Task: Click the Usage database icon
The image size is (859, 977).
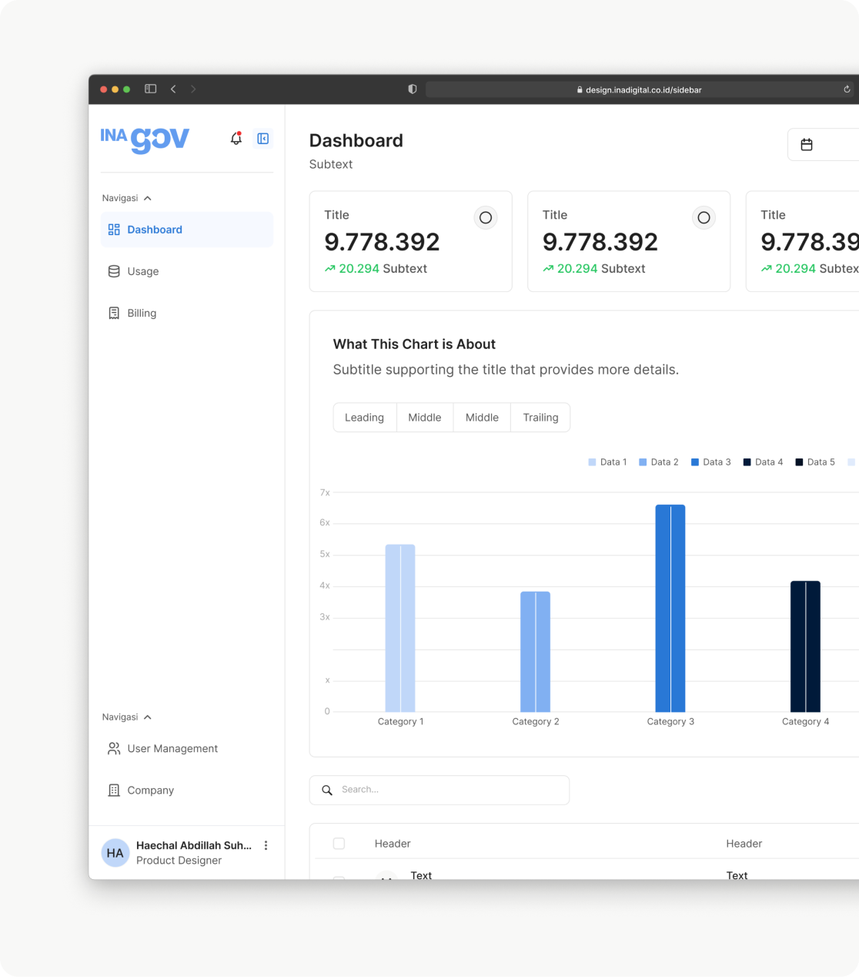Action: click(114, 271)
